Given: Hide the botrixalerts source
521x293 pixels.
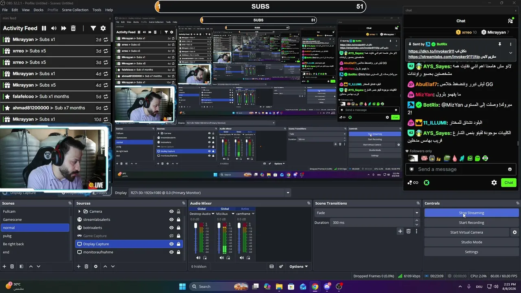Looking at the screenshot, I should pyautogui.click(x=171, y=228).
